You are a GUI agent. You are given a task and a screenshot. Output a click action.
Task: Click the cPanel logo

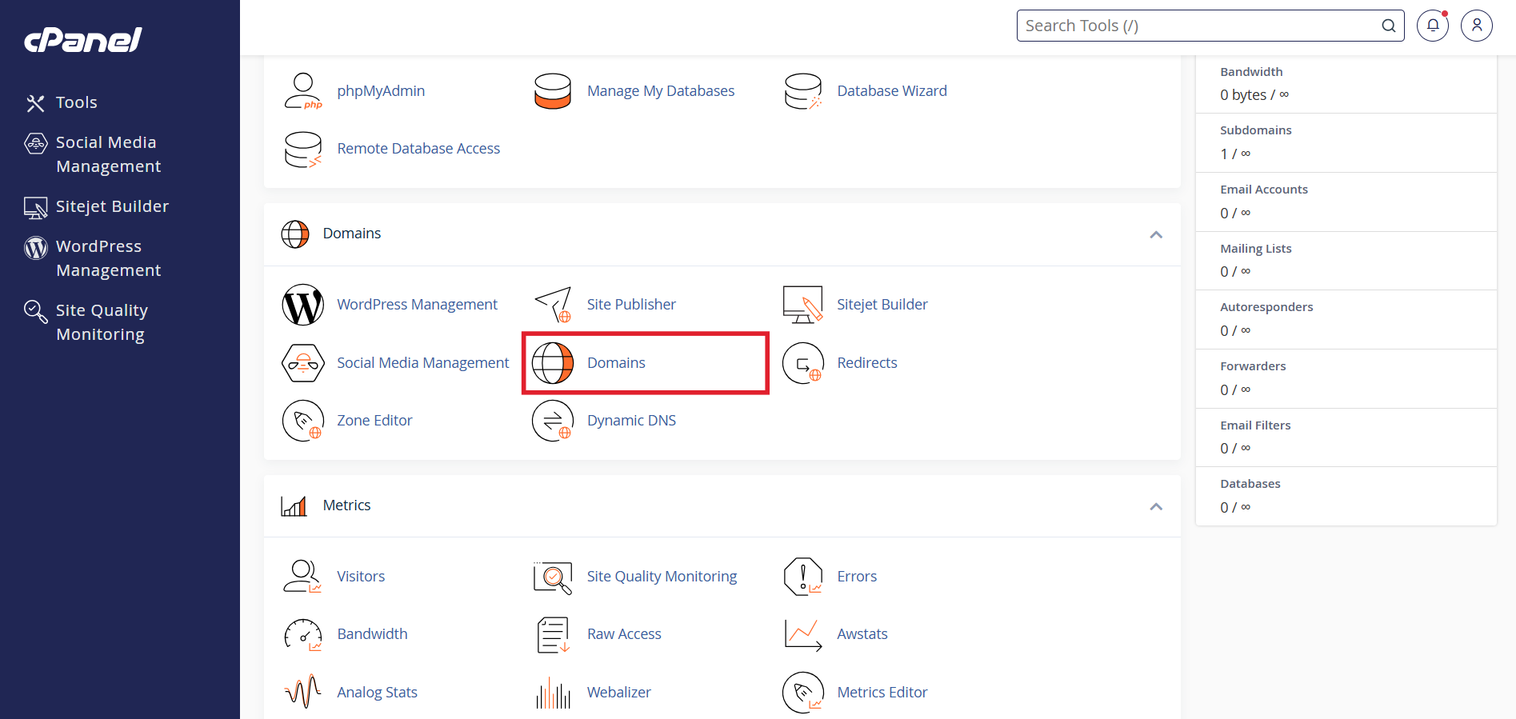coord(83,39)
